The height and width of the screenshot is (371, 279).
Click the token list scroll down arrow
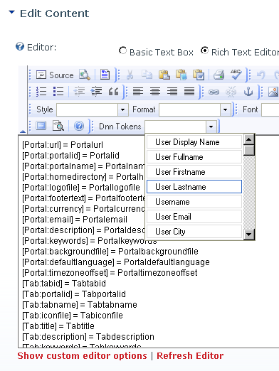click(249, 235)
